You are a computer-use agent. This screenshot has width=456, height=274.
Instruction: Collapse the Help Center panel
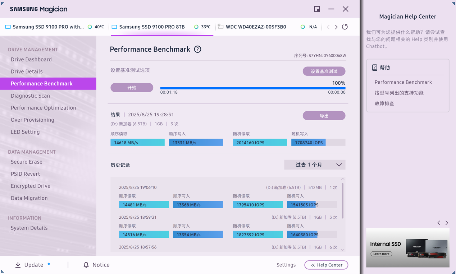pyautogui.click(x=326, y=265)
